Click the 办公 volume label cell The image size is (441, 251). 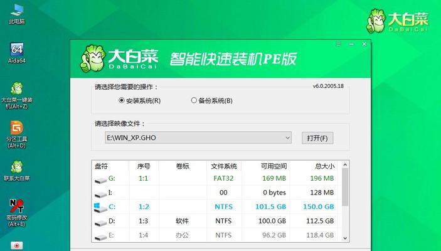pos(182,235)
